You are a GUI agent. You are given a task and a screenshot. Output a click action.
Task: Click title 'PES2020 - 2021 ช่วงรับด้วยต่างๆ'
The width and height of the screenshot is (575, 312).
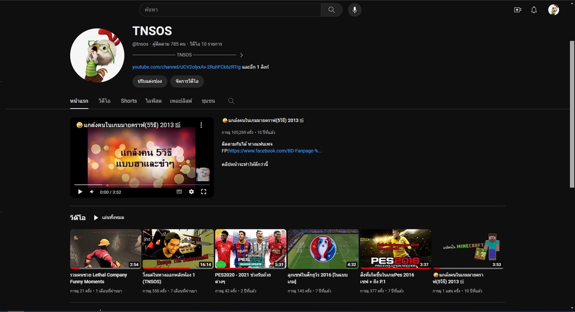[x=243, y=279]
